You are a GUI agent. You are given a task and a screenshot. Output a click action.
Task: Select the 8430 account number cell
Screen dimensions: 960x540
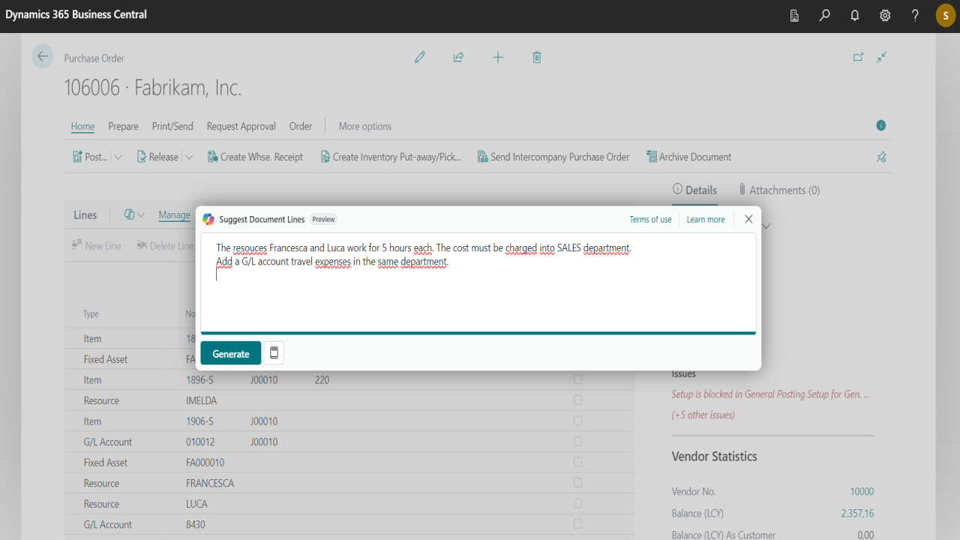tap(196, 524)
